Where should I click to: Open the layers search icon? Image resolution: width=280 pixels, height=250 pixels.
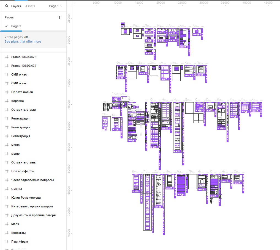point(7,6)
